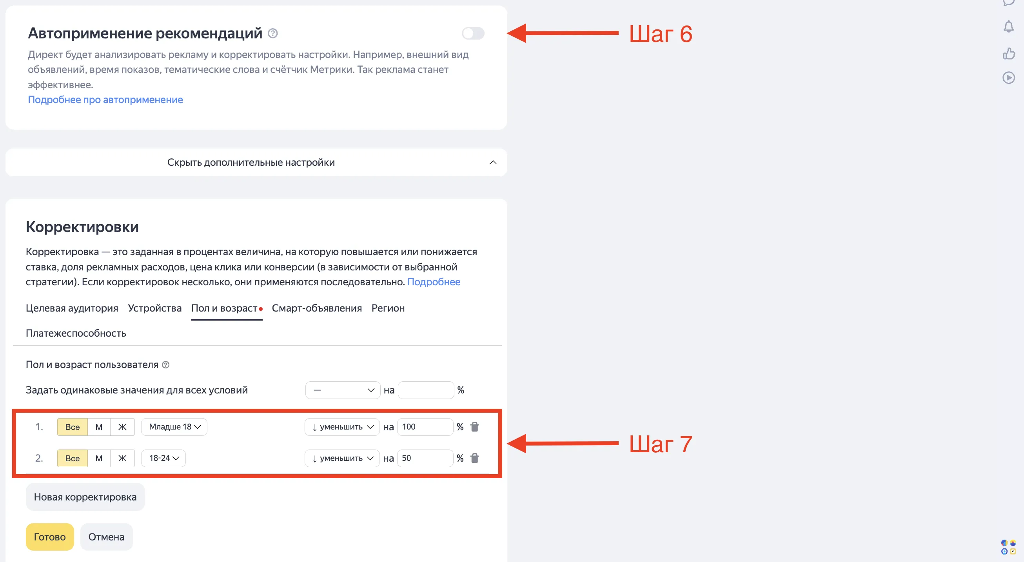Switch to the Устройства tab

154,308
